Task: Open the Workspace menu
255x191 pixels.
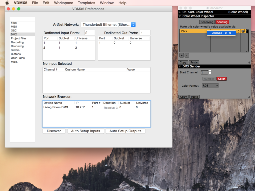Action: coord(63,3)
